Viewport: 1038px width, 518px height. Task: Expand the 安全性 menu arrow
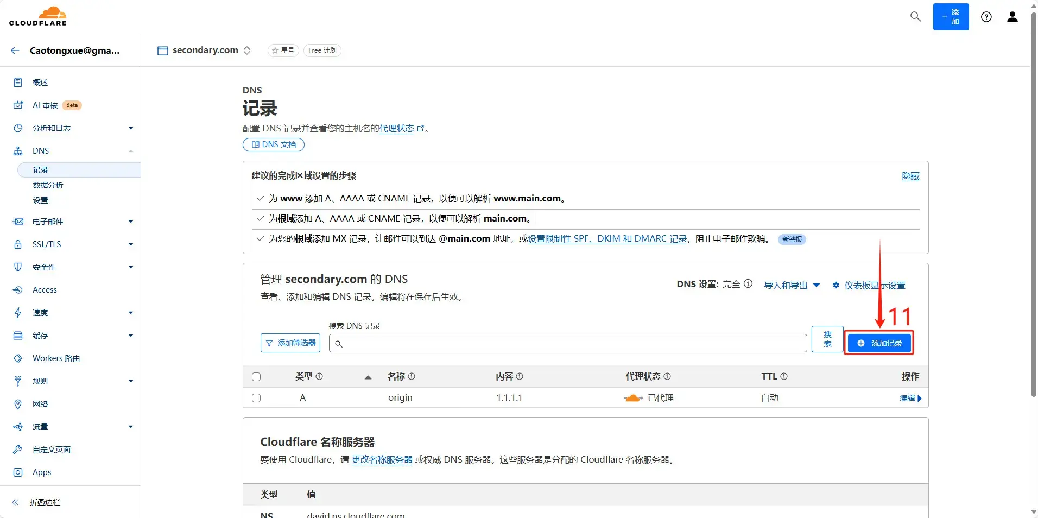click(131, 267)
